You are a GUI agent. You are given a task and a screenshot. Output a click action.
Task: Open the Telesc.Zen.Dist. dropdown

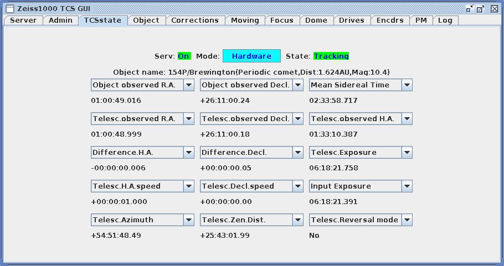pos(251,220)
